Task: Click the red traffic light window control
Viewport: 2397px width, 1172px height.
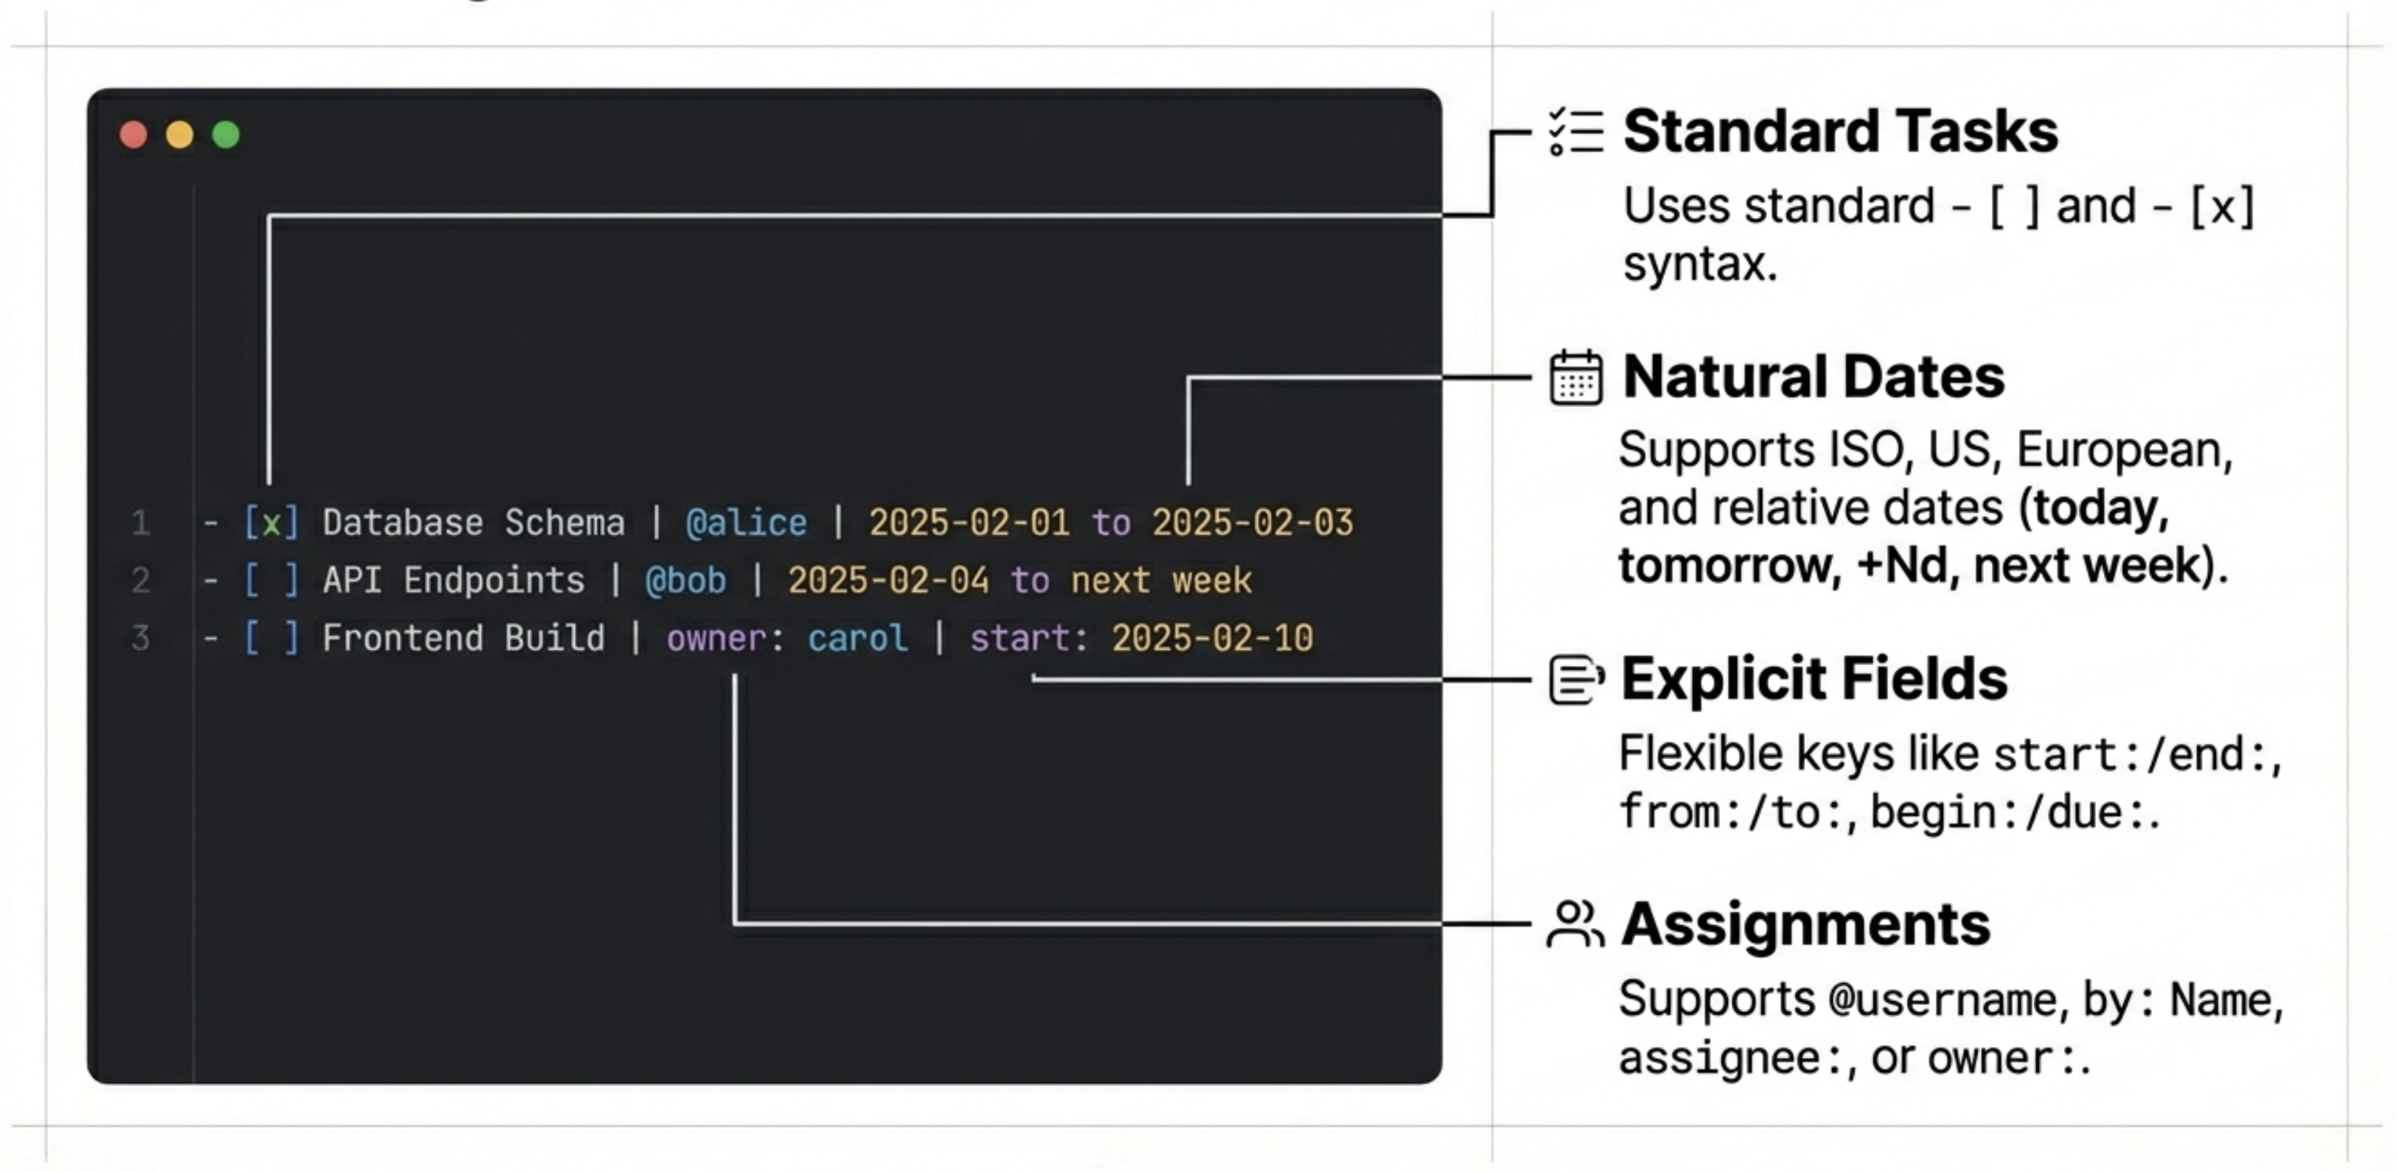Action: click(133, 134)
